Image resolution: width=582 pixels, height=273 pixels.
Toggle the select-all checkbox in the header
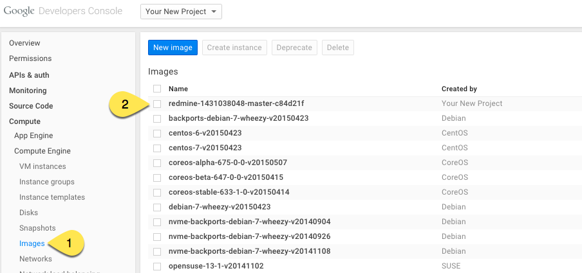click(157, 89)
